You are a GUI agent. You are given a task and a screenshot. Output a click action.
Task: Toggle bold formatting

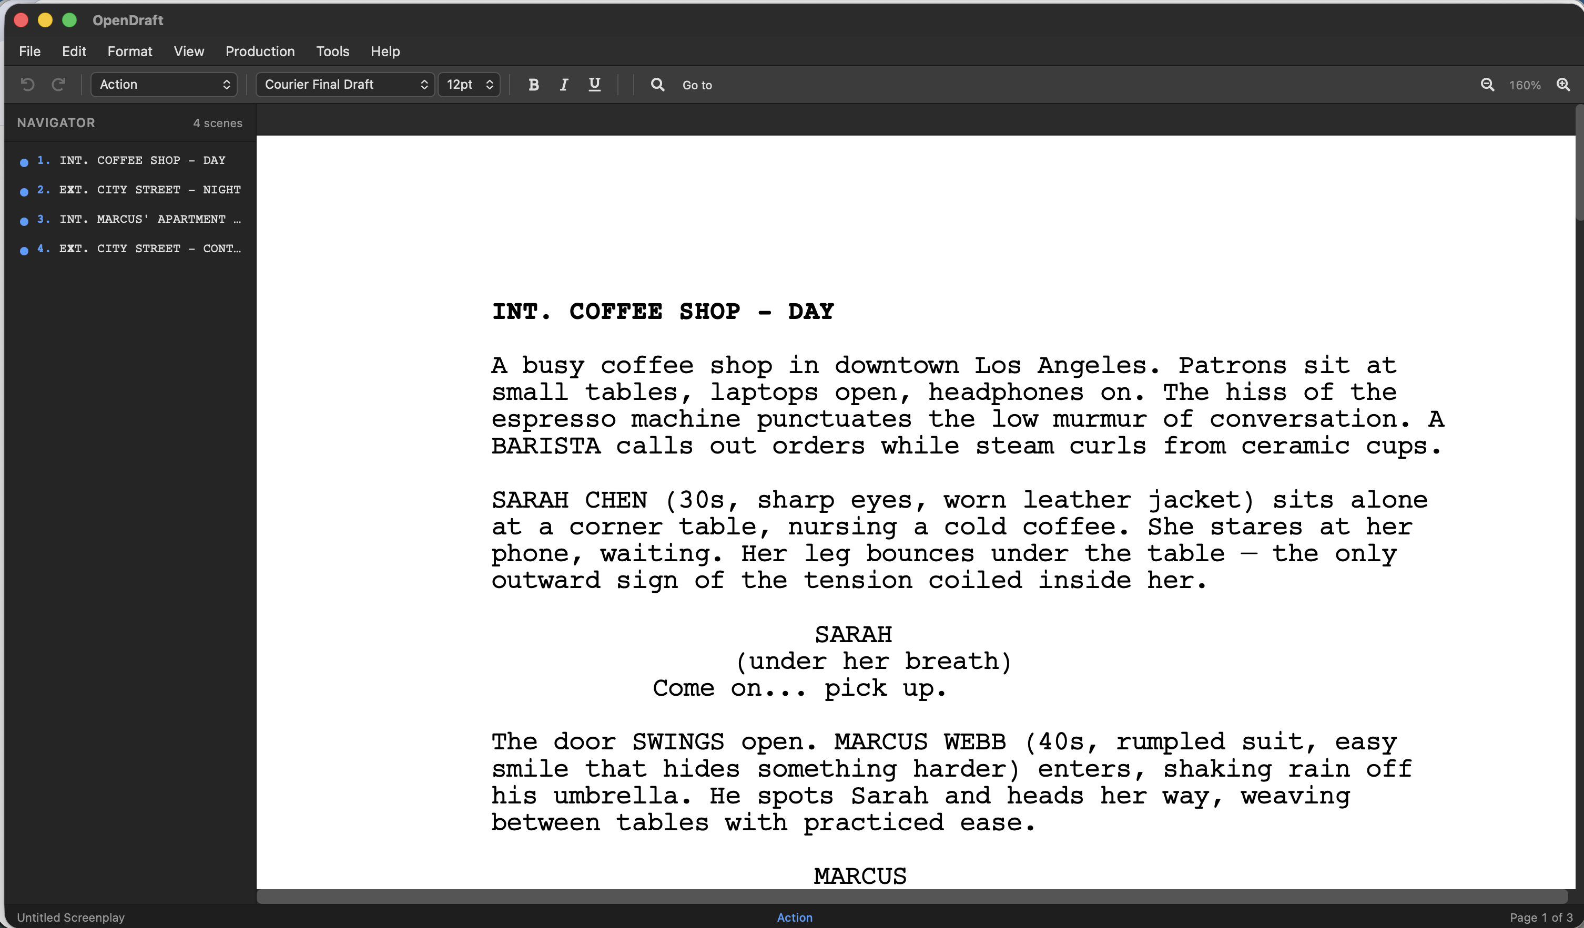tap(533, 84)
